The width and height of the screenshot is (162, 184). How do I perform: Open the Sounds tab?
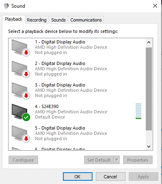[x=58, y=20]
